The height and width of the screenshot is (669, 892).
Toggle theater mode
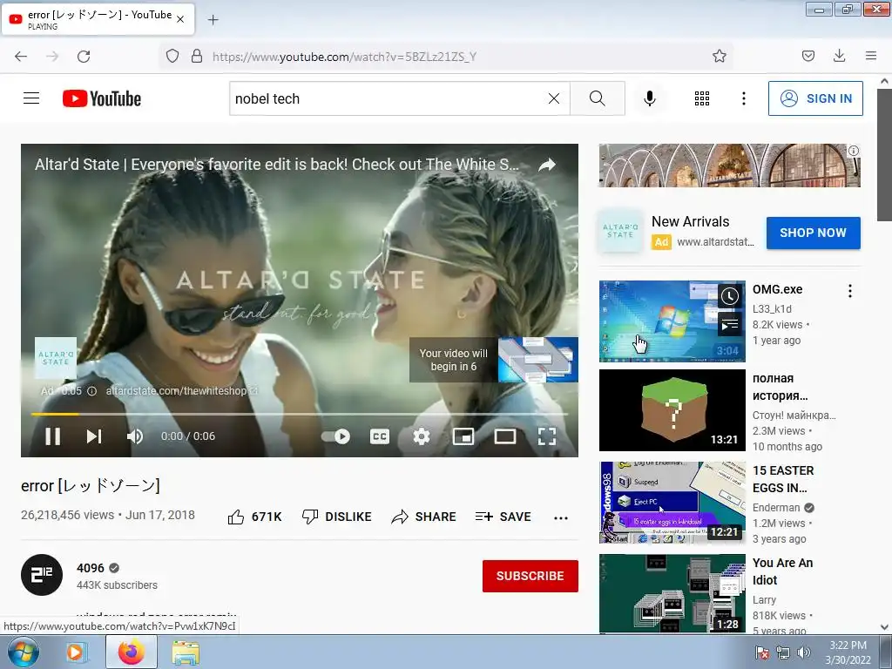(x=505, y=436)
